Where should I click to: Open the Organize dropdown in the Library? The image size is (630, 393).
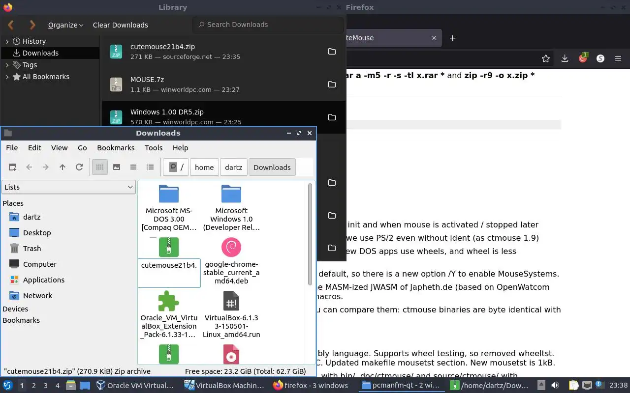point(65,25)
